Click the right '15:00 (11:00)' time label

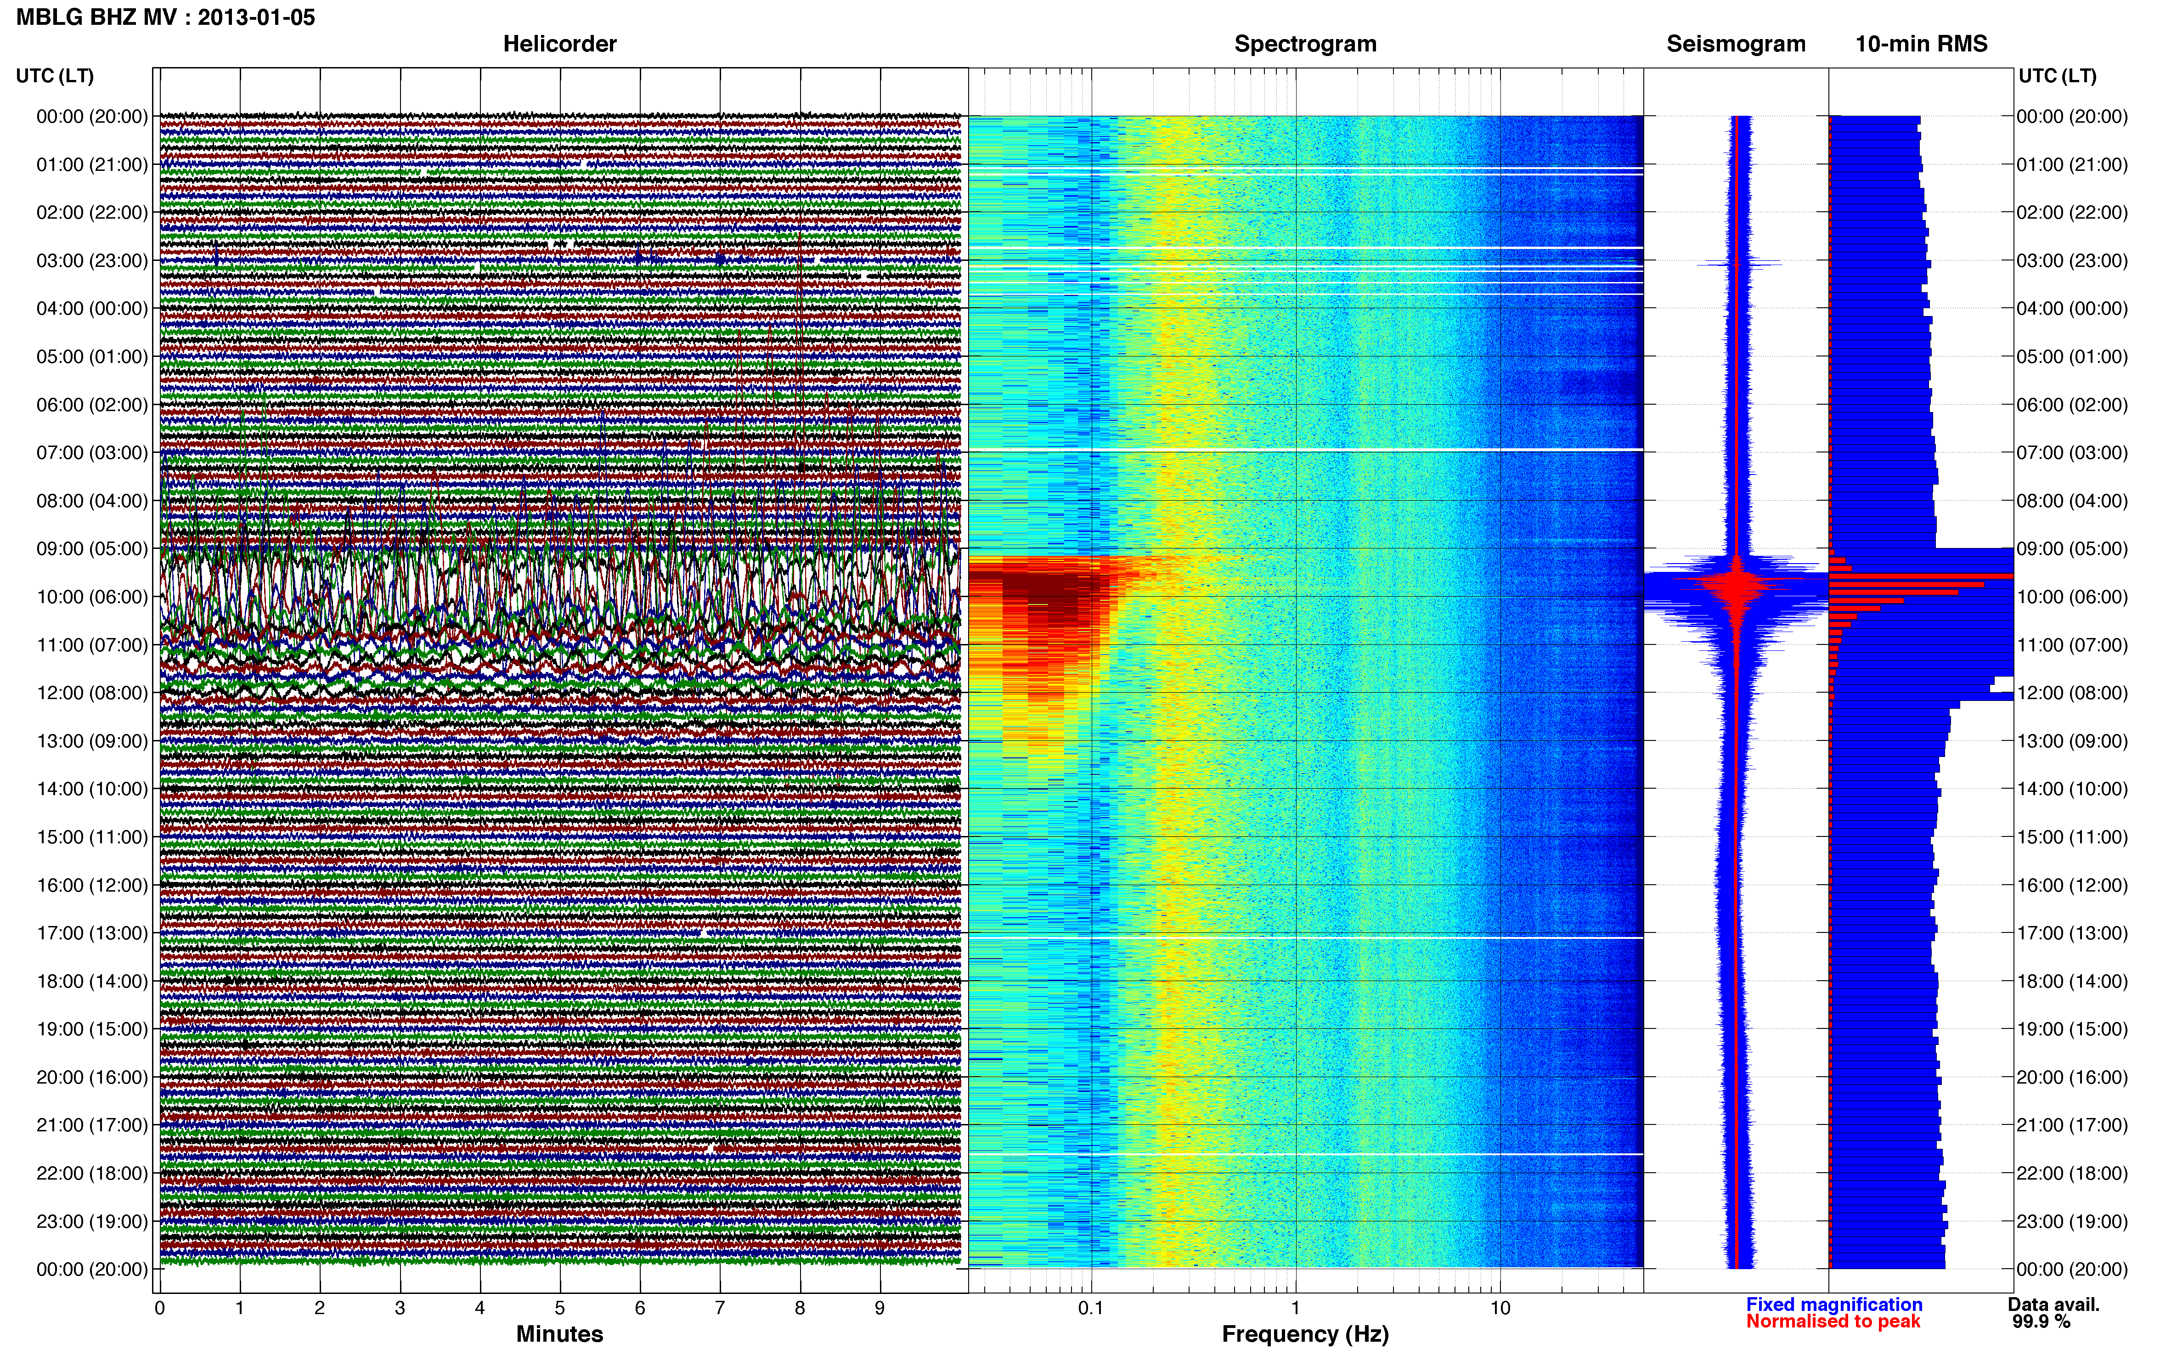pos(2072,837)
